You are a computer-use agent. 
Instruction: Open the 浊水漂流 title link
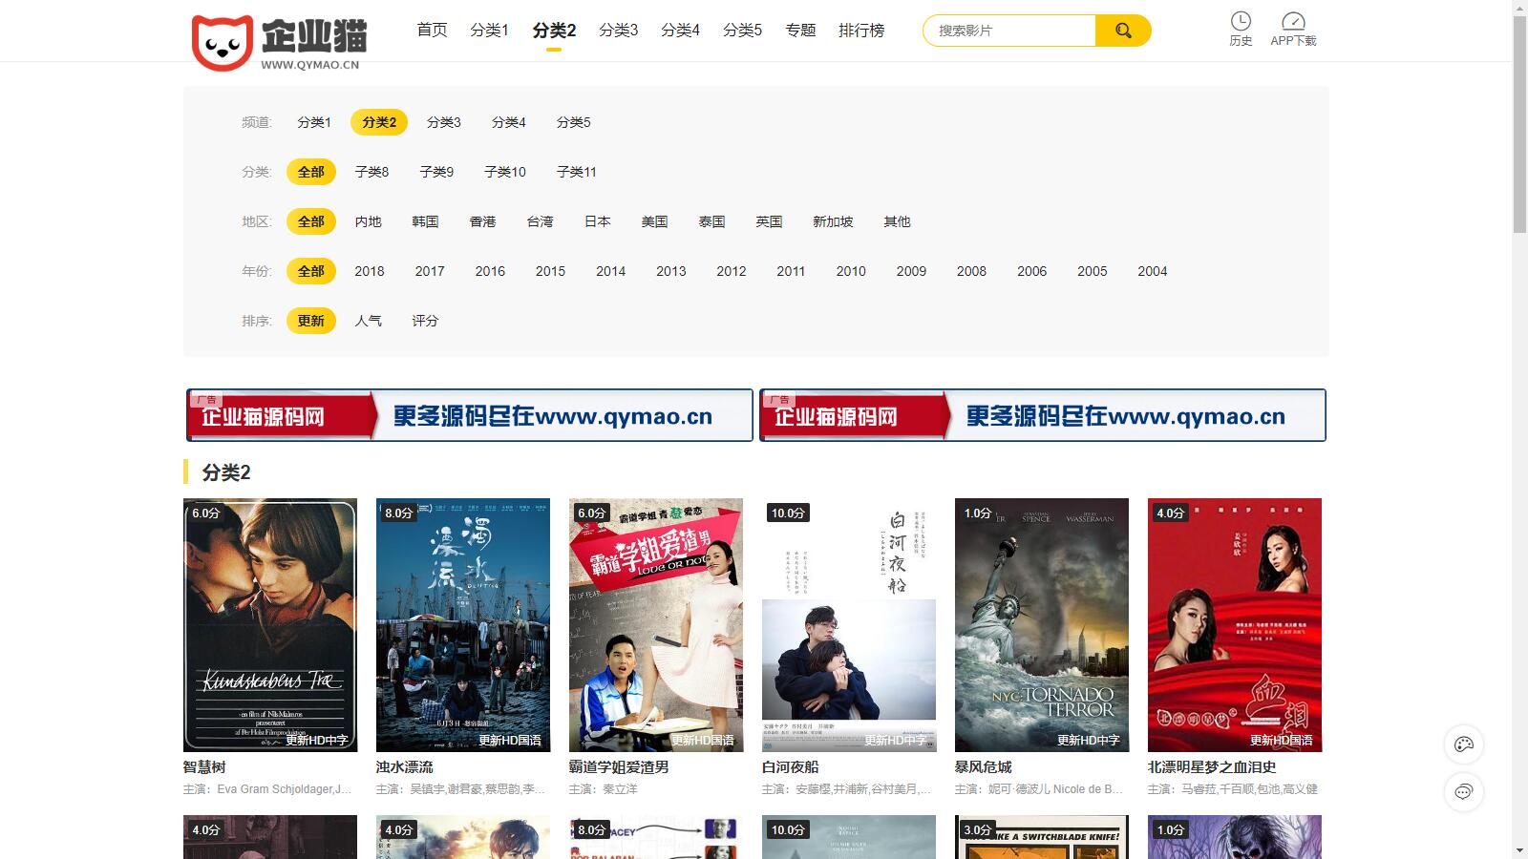point(404,767)
